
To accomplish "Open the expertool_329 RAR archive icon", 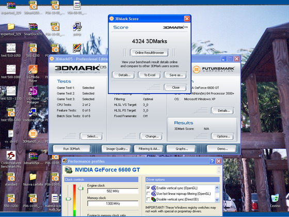I will coord(11,5).
